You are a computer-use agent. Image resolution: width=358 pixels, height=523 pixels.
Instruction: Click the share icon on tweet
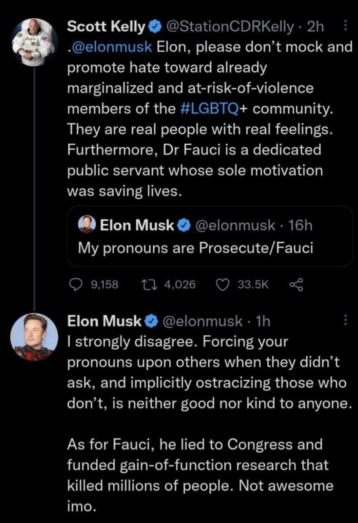click(x=296, y=284)
